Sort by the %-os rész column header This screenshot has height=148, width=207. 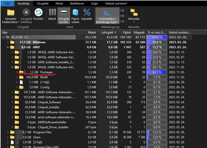[157, 32]
